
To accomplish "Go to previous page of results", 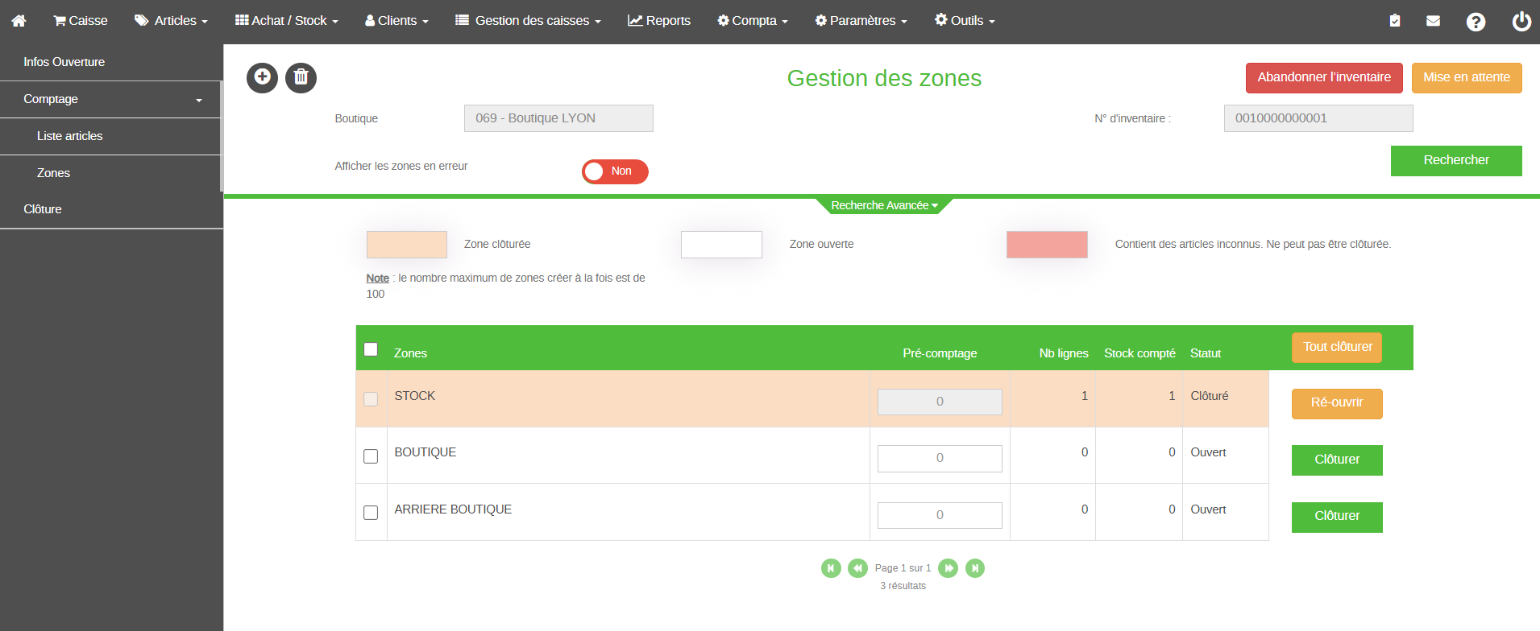I will (x=858, y=568).
